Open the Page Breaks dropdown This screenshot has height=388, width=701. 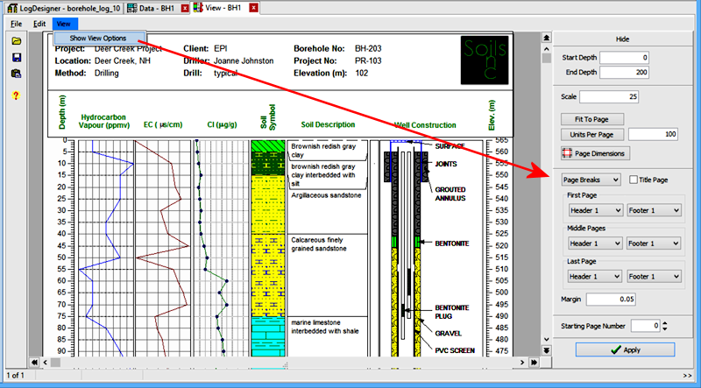pyautogui.click(x=591, y=180)
